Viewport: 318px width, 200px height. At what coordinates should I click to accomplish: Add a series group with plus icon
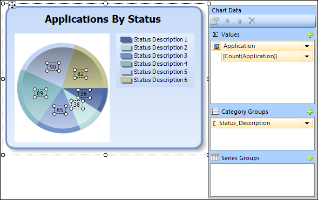click(310, 158)
